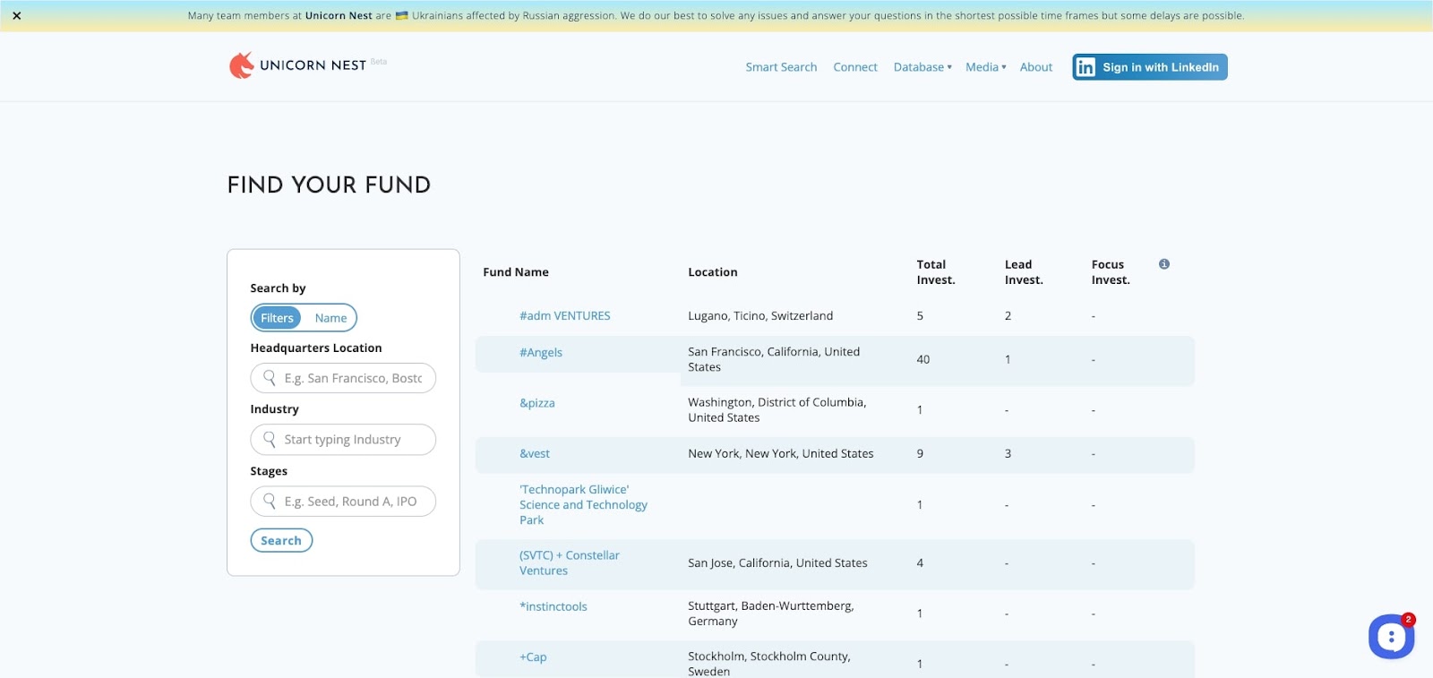Click the FIND YOUR FUND heading
This screenshot has height=678, width=1433.
[x=329, y=185]
